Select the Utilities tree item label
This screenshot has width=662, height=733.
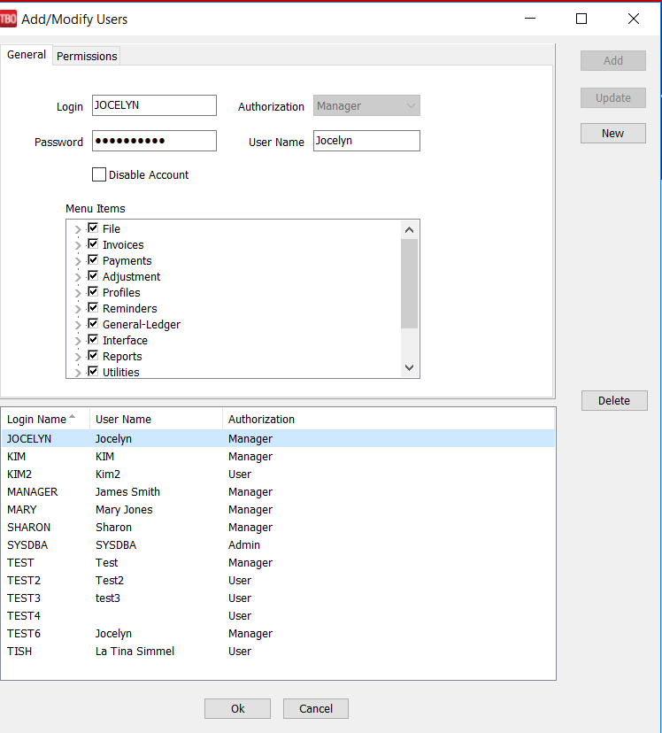121,372
